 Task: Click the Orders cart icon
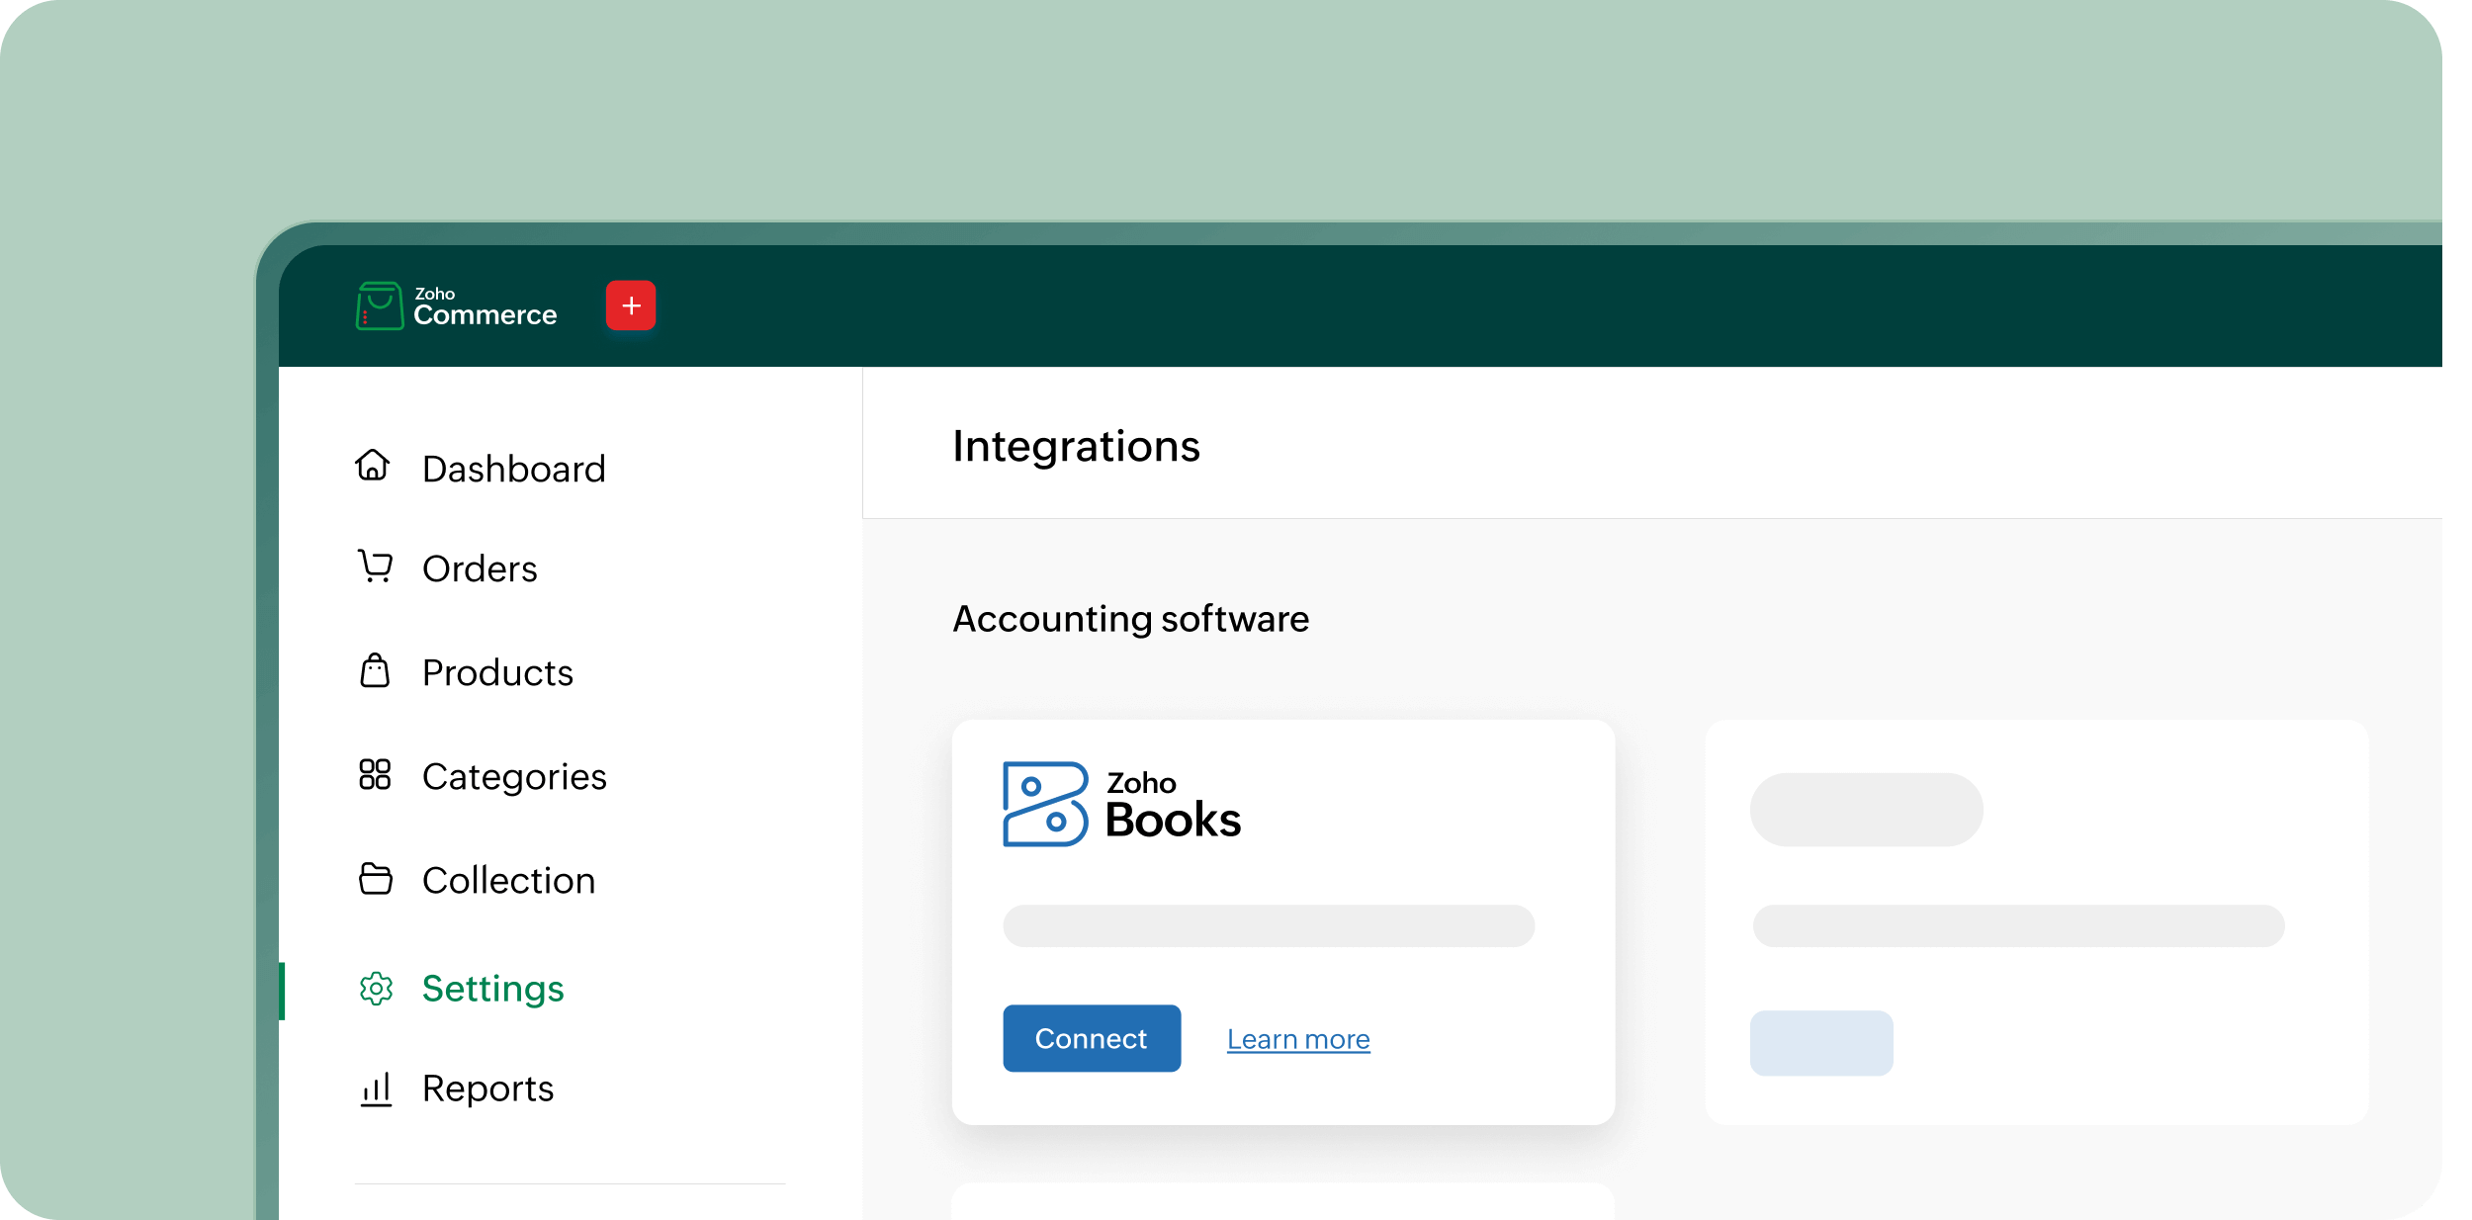375,566
